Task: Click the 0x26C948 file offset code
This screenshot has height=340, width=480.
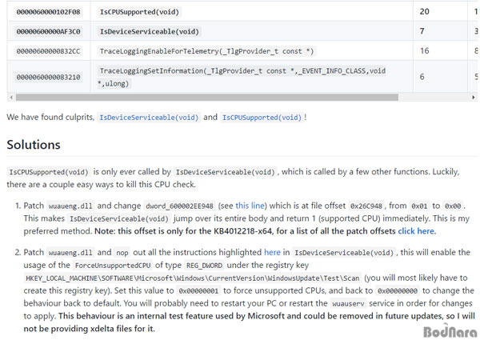Action: tap(366, 206)
